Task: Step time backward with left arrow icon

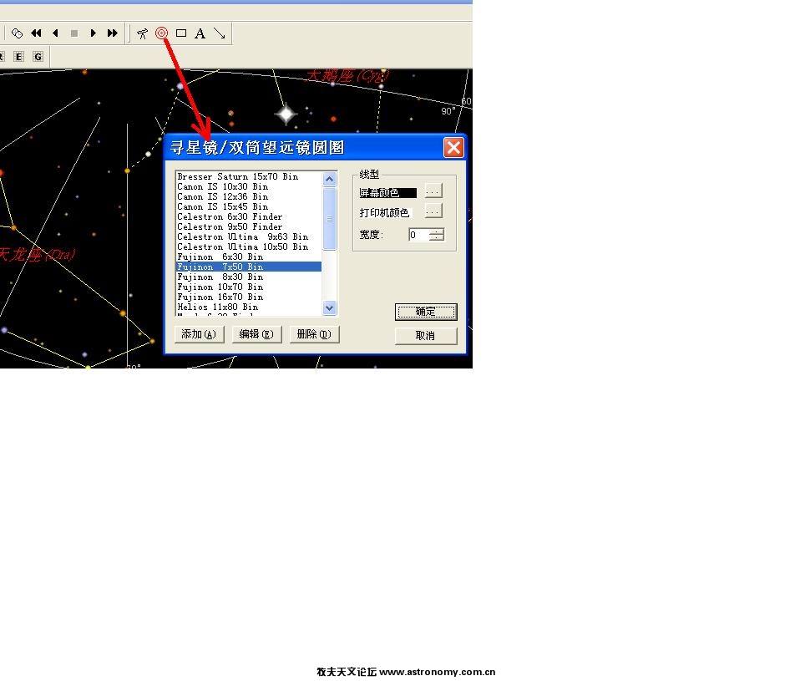Action: (55, 33)
